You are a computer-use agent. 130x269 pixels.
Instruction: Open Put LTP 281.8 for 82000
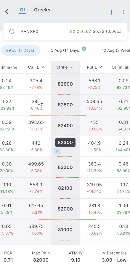point(94,206)
